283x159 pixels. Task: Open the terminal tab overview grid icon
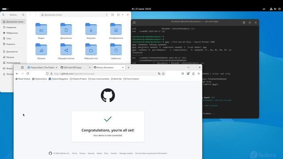[244, 23]
